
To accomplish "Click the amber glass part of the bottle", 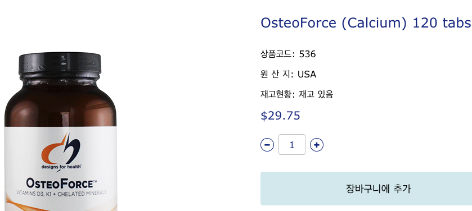I will (60, 102).
